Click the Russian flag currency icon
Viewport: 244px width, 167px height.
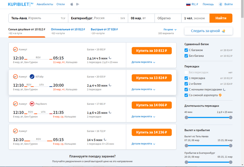[188, 5]
